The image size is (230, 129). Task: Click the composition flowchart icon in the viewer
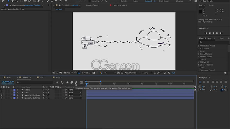click(165, 73)
